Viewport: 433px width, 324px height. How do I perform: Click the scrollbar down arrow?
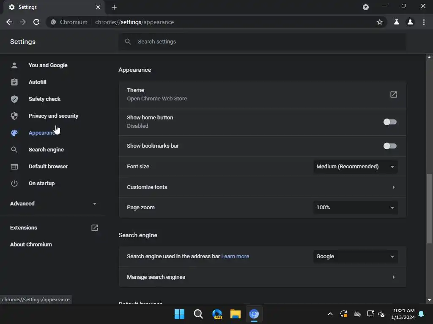point(429,300)
